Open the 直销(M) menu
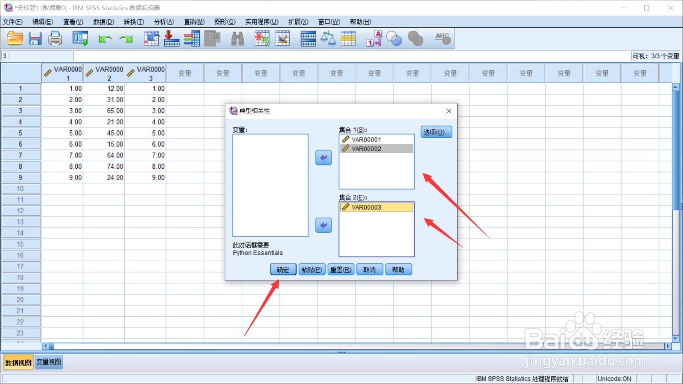The height and width of the screenshot is (384, 683). (194, 22)
